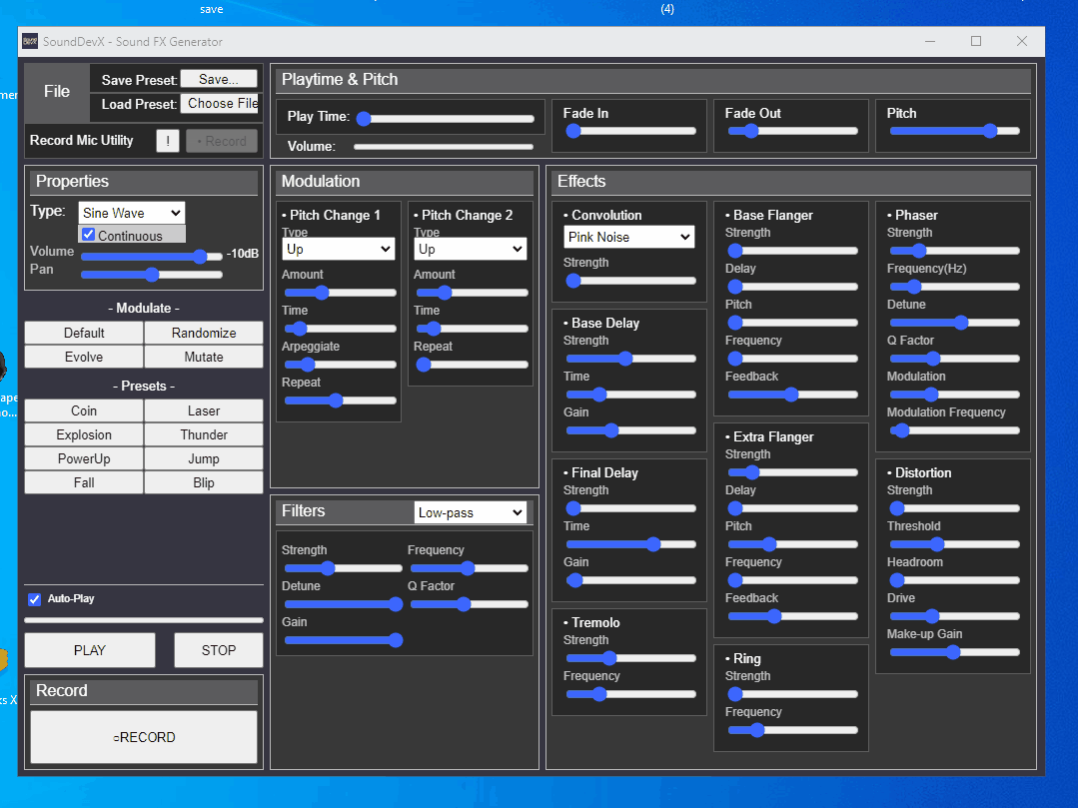Click the "!" icon next to Record Mic Utility
The image size is (1078, 808).
coord(167,140)
